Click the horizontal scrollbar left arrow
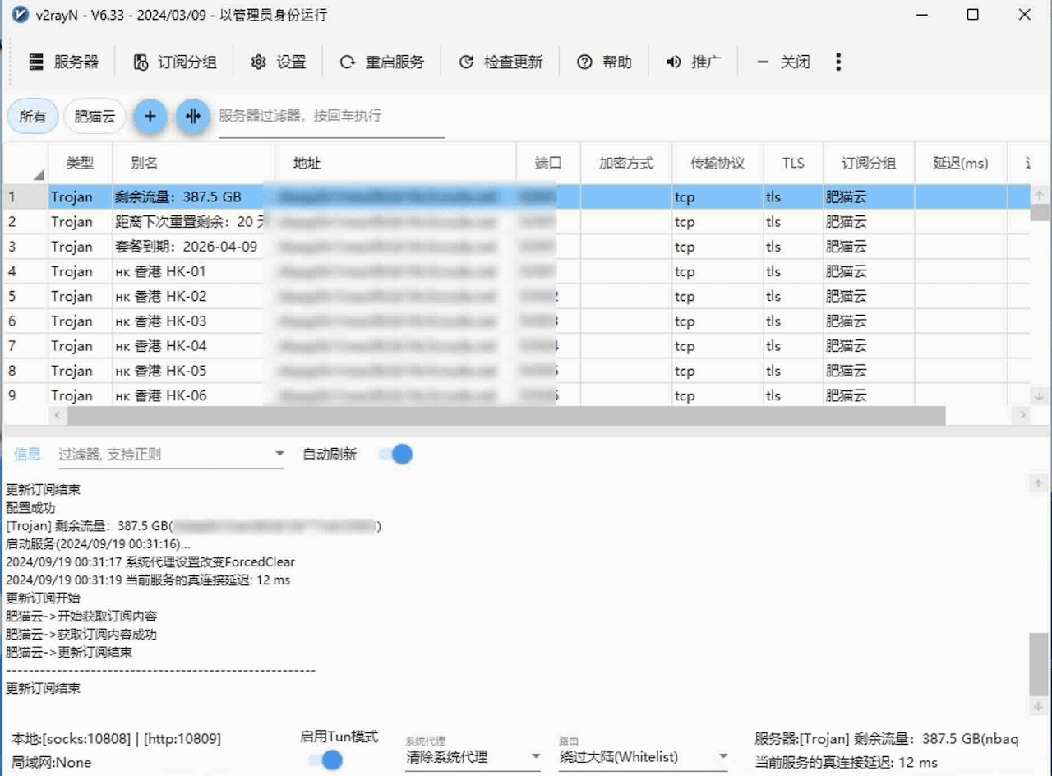 point(58,415)
